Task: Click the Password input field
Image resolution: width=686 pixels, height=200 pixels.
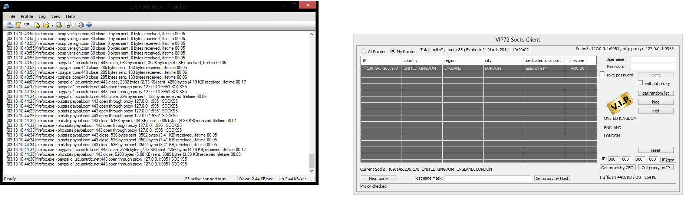Action: pyautogui.click(x=653, y=66)
